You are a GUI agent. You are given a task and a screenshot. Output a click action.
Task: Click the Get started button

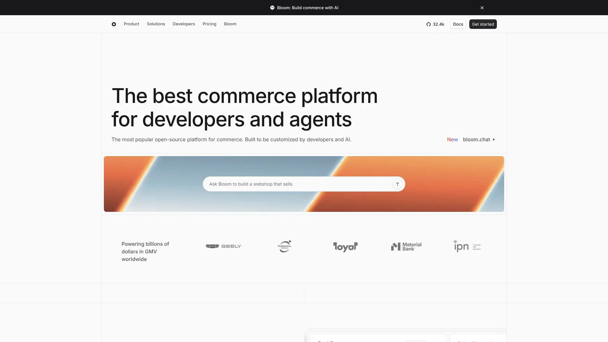[483, 24]
